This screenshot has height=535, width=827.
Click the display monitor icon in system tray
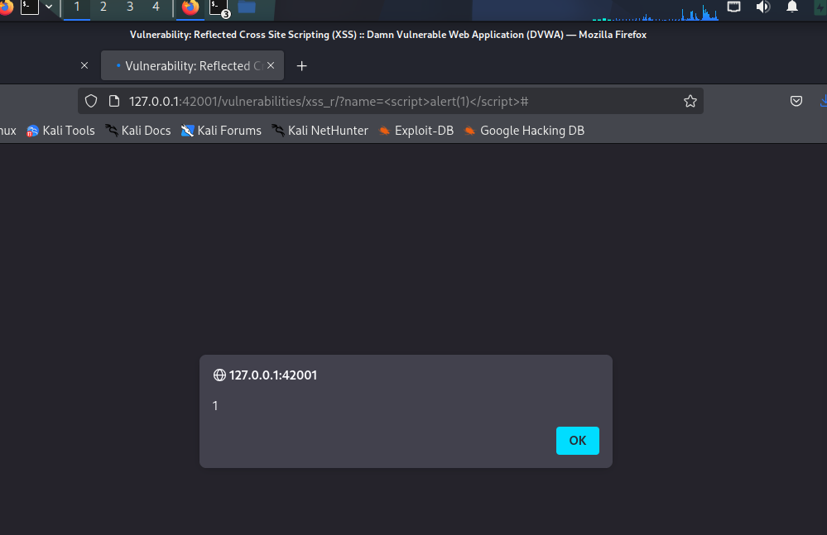click(733, 7)
